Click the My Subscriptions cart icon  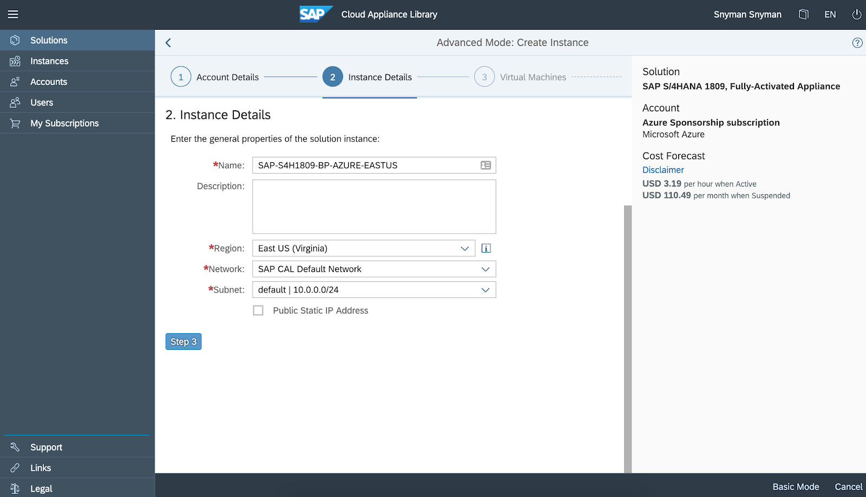pos(15,123)
